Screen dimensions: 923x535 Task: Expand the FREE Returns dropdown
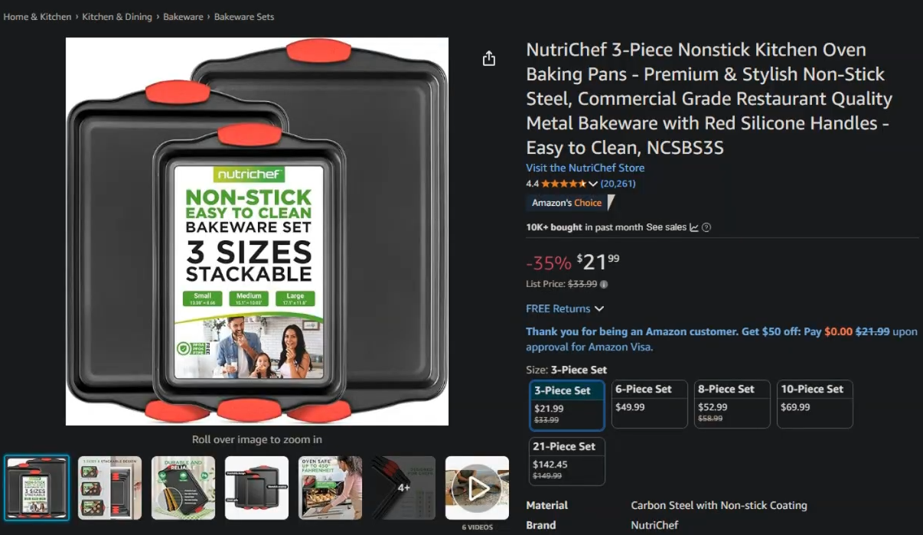[565, 308]
